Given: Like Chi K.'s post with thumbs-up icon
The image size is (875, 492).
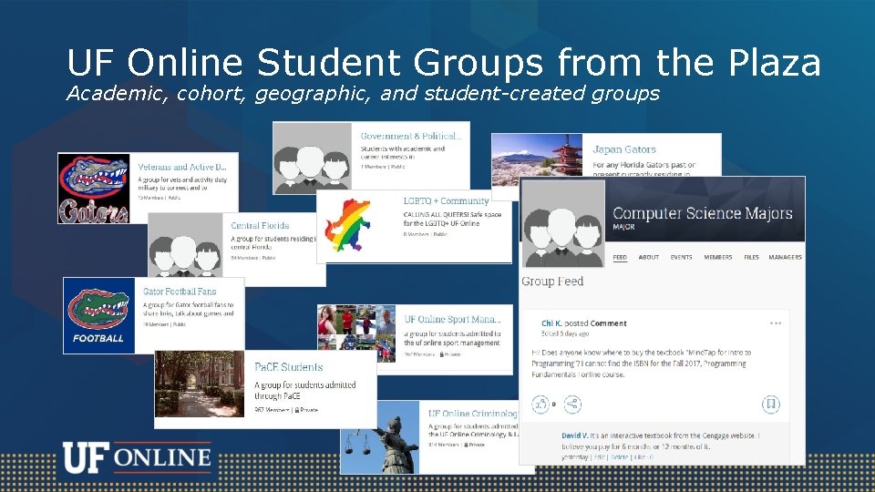Looking at the screenshot, I should [540, 404].
